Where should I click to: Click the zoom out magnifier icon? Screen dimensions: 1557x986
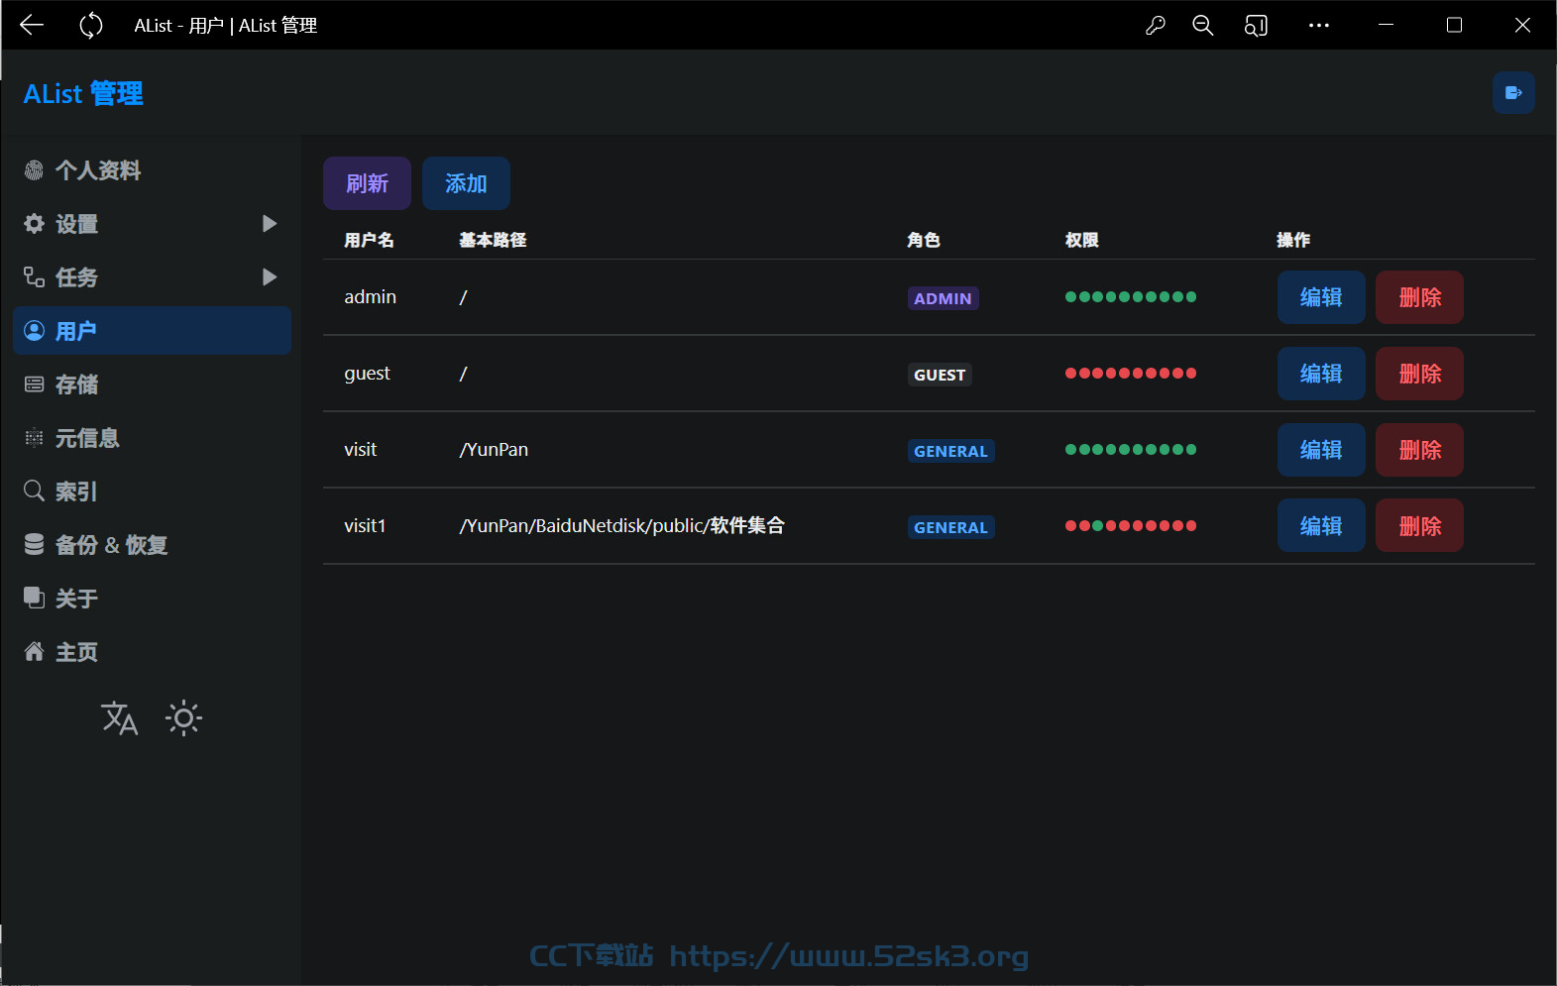pos(1203,25)
